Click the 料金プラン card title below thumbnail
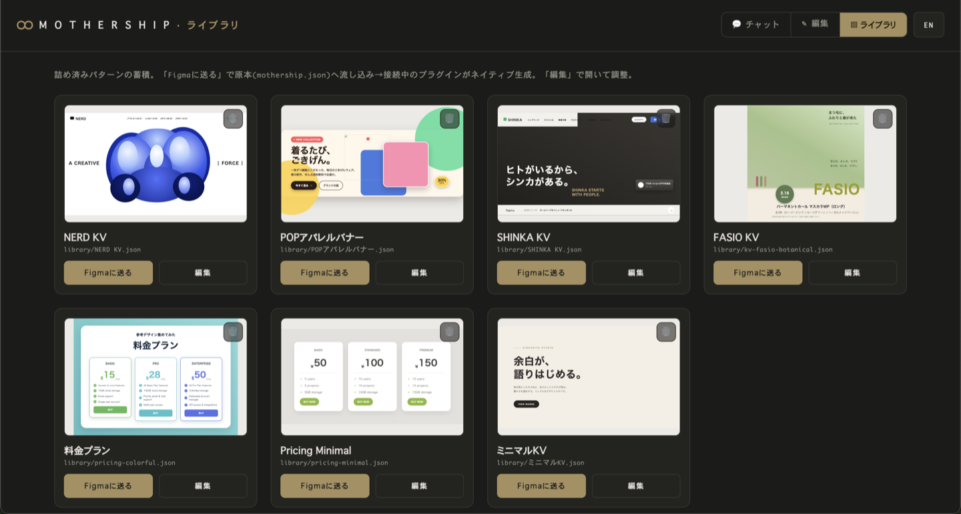Image resolution: width=961 pixels, height=514 pixels. pyautogui.click(x=87, y=451)
